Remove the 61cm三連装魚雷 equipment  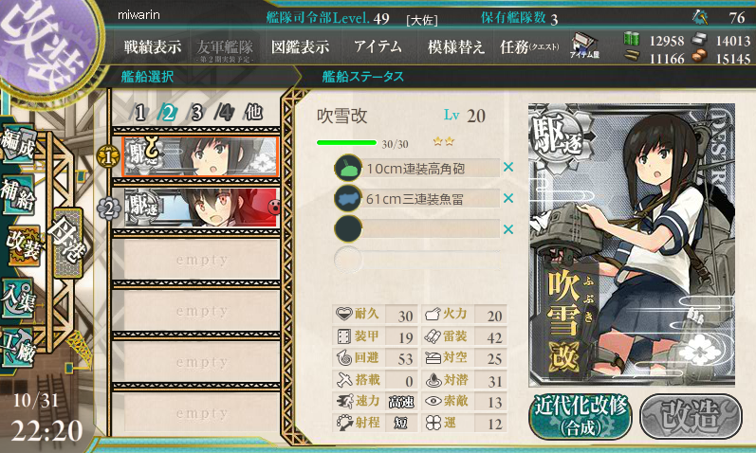pyautogui.click(x=508, y=198)
